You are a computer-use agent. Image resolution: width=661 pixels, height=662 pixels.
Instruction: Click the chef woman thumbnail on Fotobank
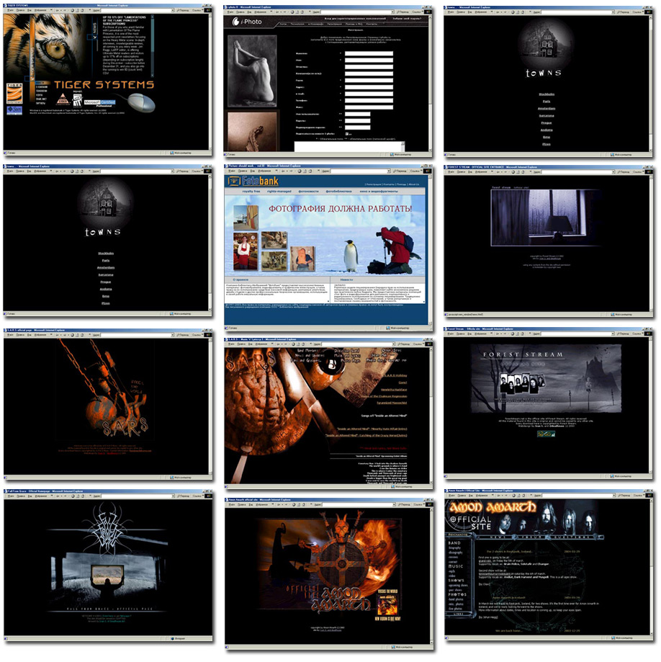click(246, 251)
